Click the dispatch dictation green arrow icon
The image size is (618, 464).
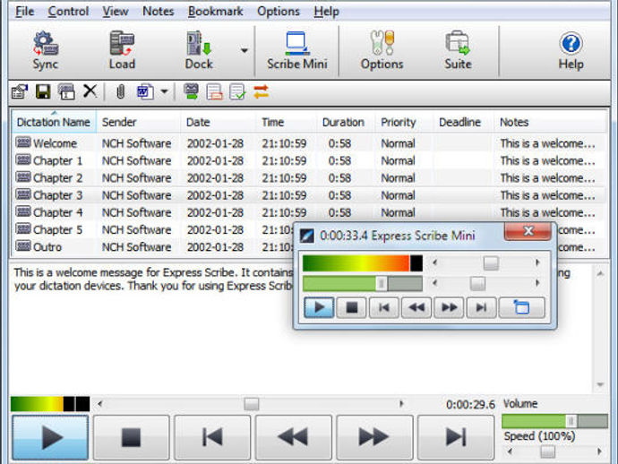191,92
